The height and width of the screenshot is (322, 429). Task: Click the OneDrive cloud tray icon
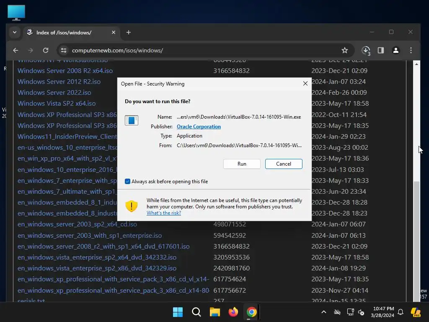point(337,312)
